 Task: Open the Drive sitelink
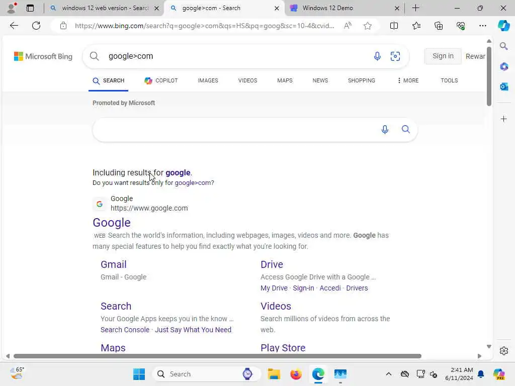click(272, 264)
